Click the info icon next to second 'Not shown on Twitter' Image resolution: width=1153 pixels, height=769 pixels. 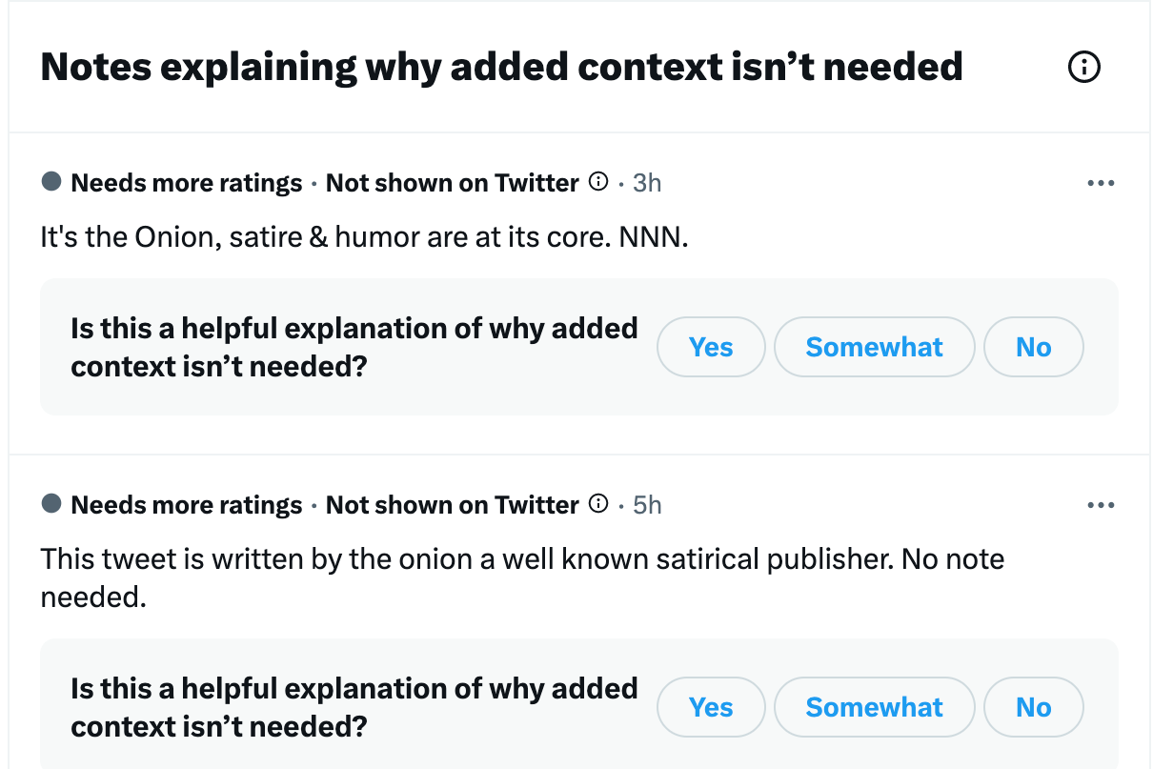point(597,504)
